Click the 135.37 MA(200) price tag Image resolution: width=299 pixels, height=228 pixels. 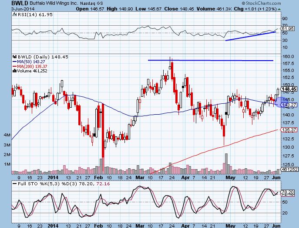[x=289, y=130]
